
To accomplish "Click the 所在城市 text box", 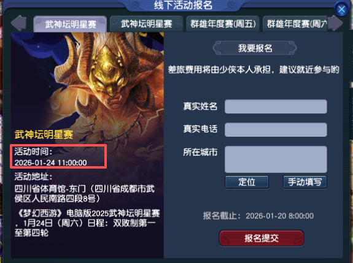I will tap(276, 159).
